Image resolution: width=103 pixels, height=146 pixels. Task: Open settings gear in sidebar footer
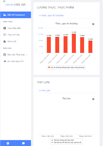8,143
